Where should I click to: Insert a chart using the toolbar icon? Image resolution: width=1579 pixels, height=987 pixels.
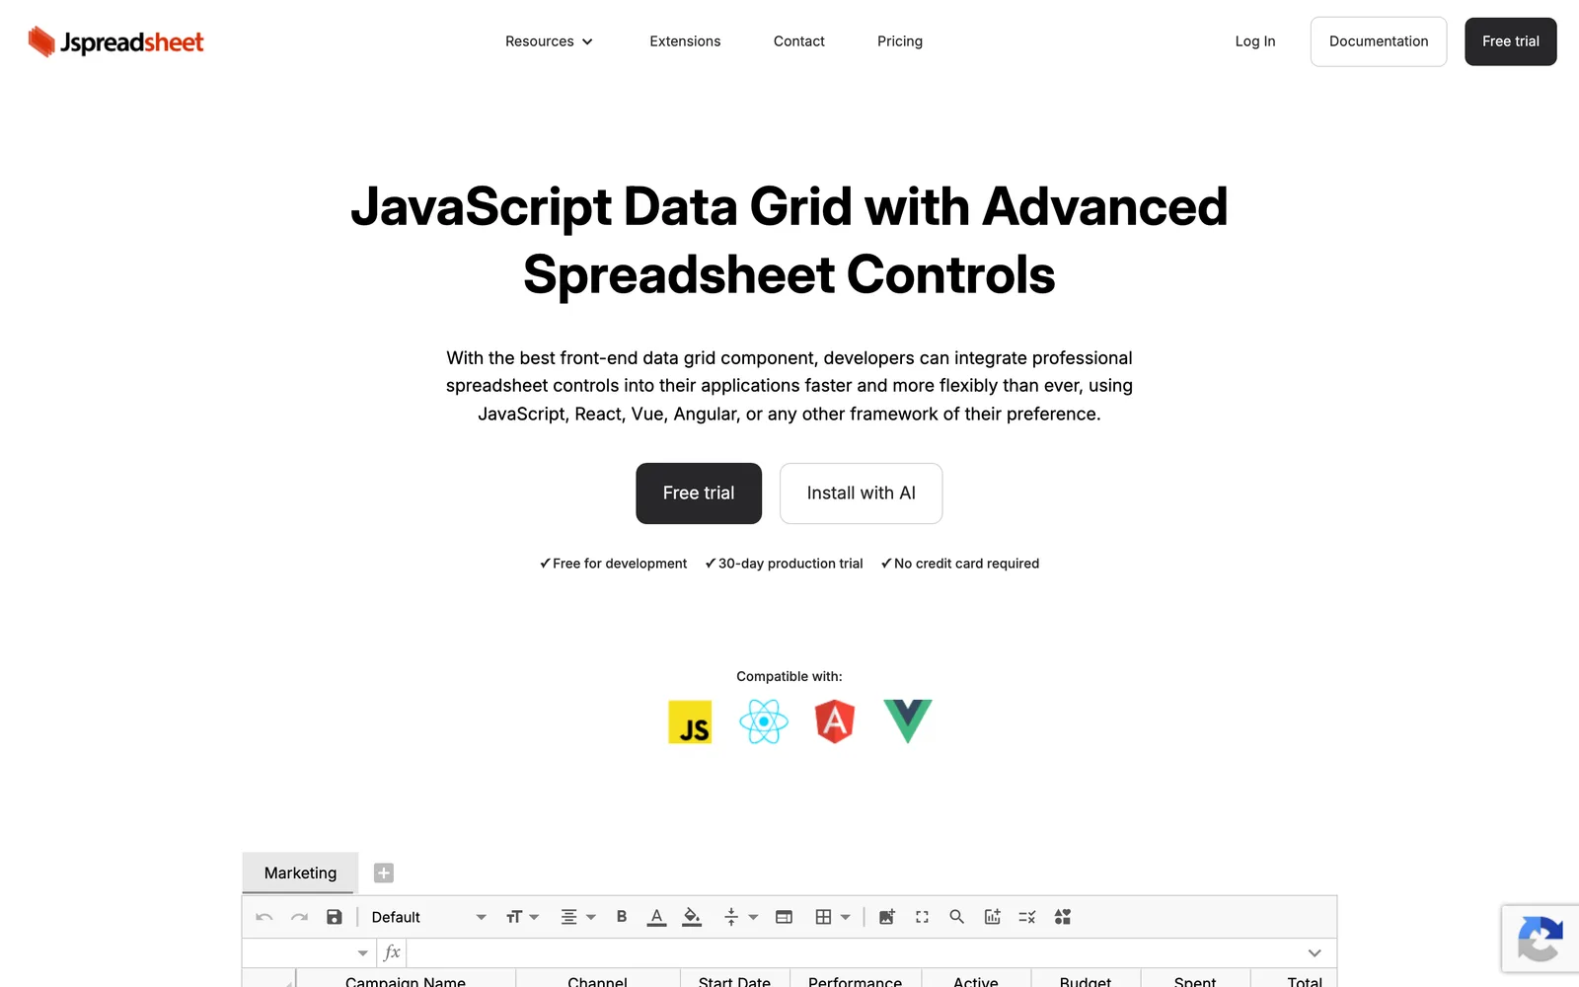993,917
